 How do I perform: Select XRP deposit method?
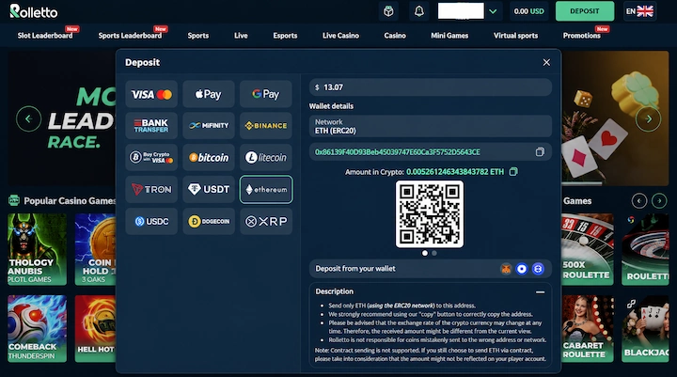(x=266, y=221)
